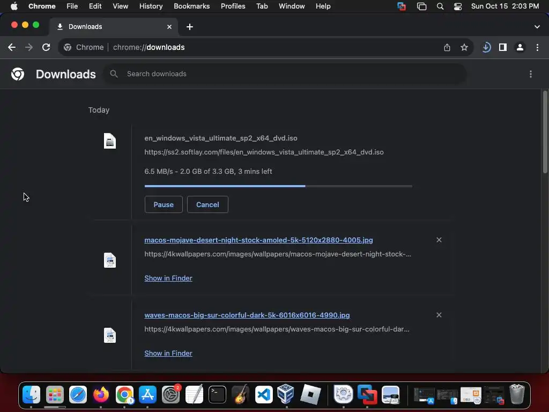Open the Edit menu

coord(95,6)
